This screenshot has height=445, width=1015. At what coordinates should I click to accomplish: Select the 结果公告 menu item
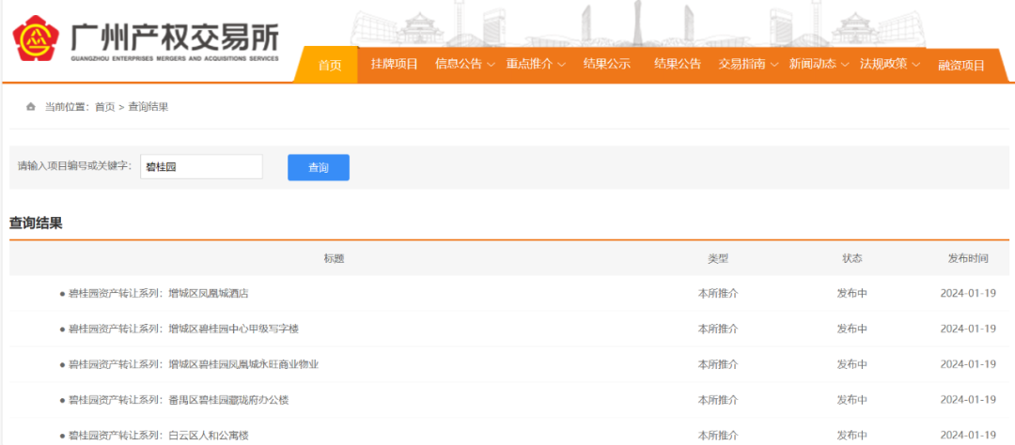pyautogui.click(x=677, y=64)
